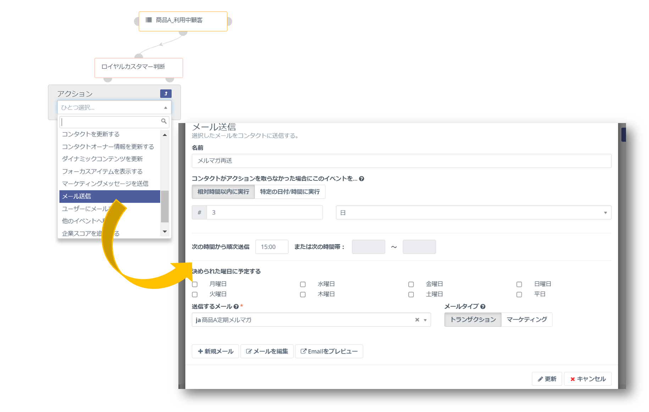Open the 日 time unit dropdown
The width and height of the screenshot is (649, 412).
[473, 213]
